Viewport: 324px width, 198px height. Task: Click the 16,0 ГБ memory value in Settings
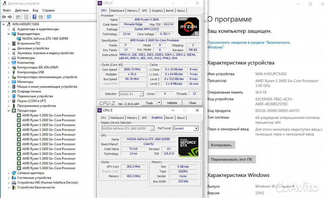[x=261, y=92]
